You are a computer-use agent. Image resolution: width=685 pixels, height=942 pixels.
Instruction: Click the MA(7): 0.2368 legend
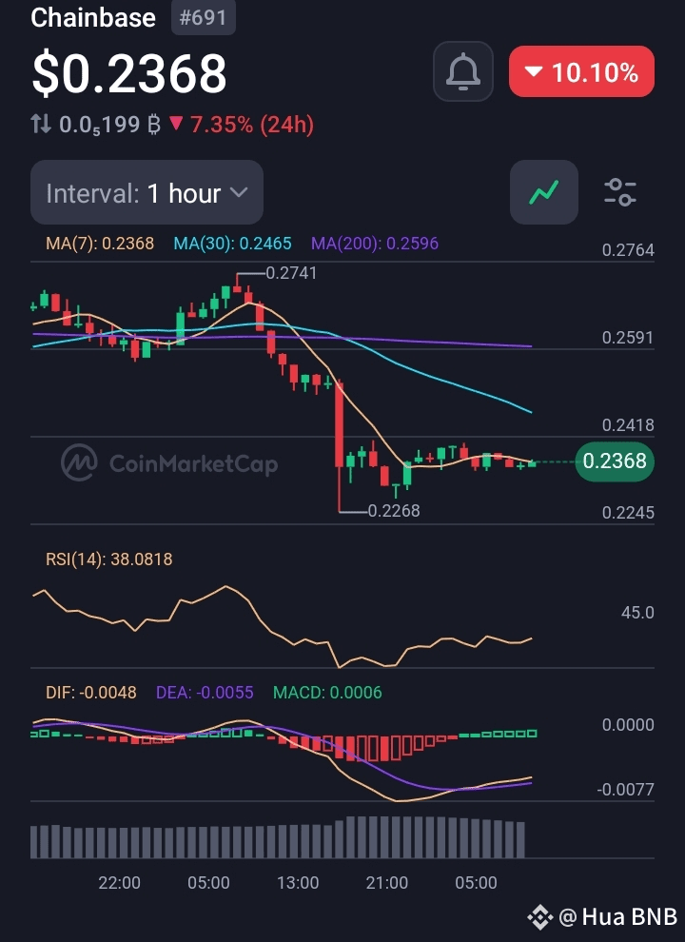100,244
